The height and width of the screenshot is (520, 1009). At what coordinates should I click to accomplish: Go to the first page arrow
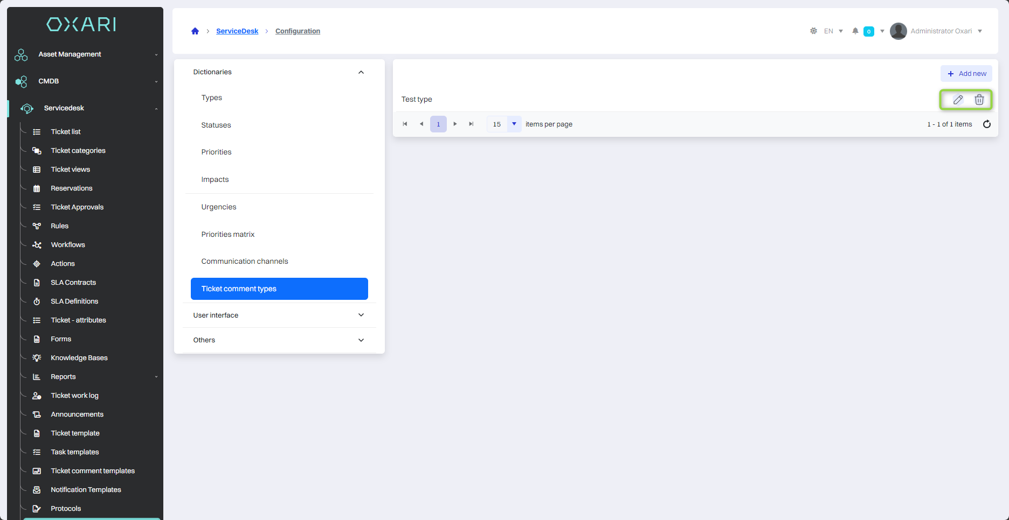[x=405, y=124]
